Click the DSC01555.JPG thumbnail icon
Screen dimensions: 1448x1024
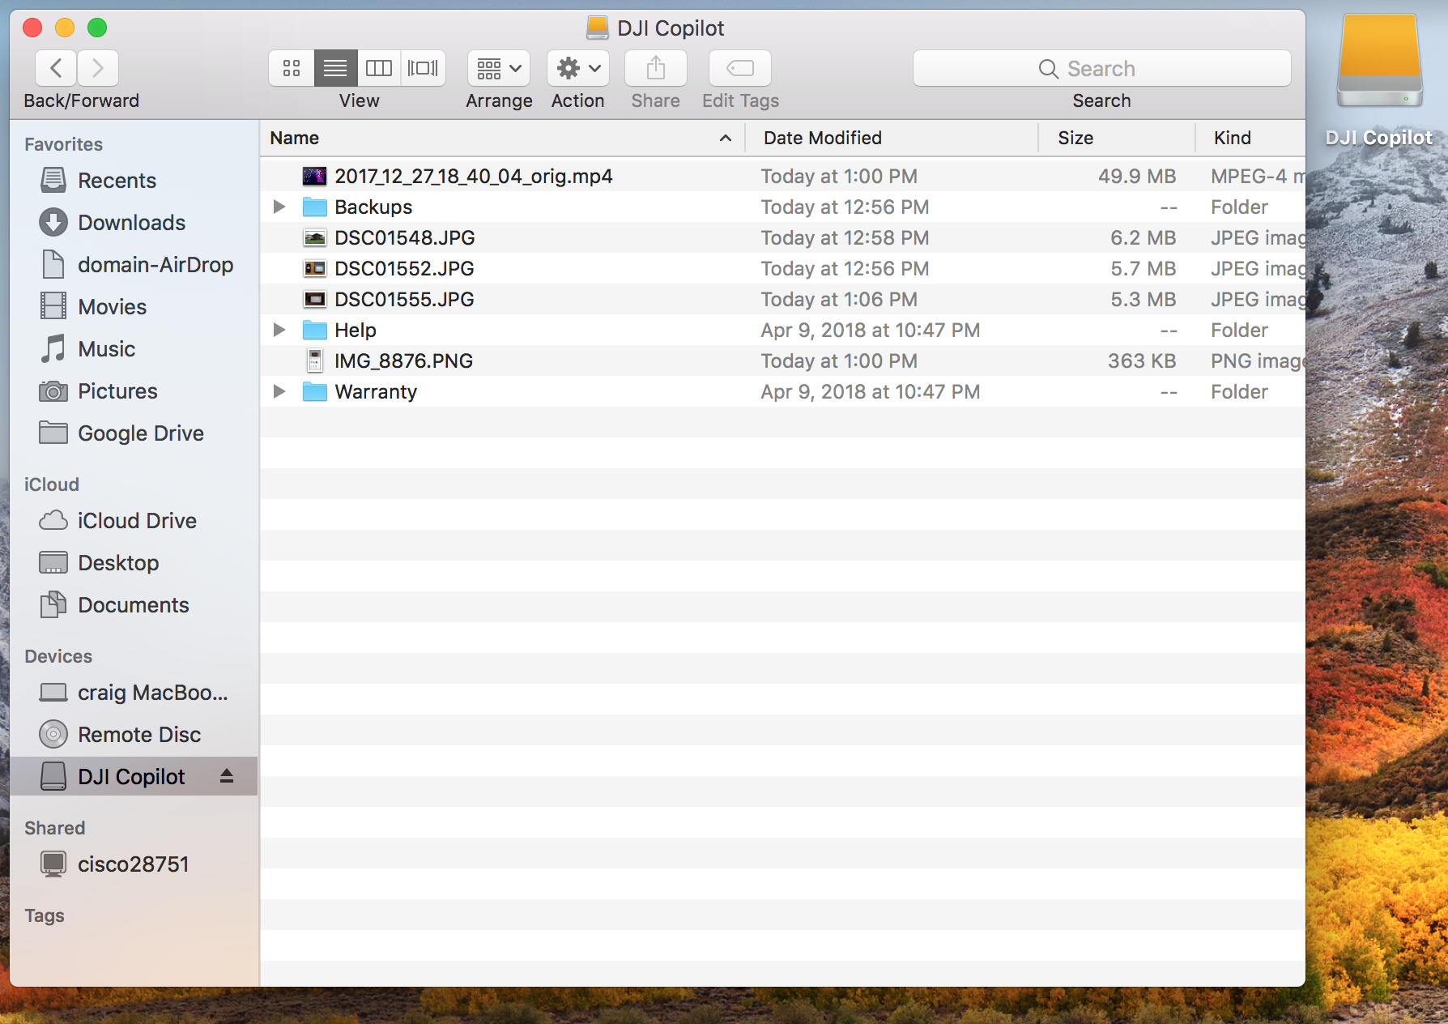[314, 299]
